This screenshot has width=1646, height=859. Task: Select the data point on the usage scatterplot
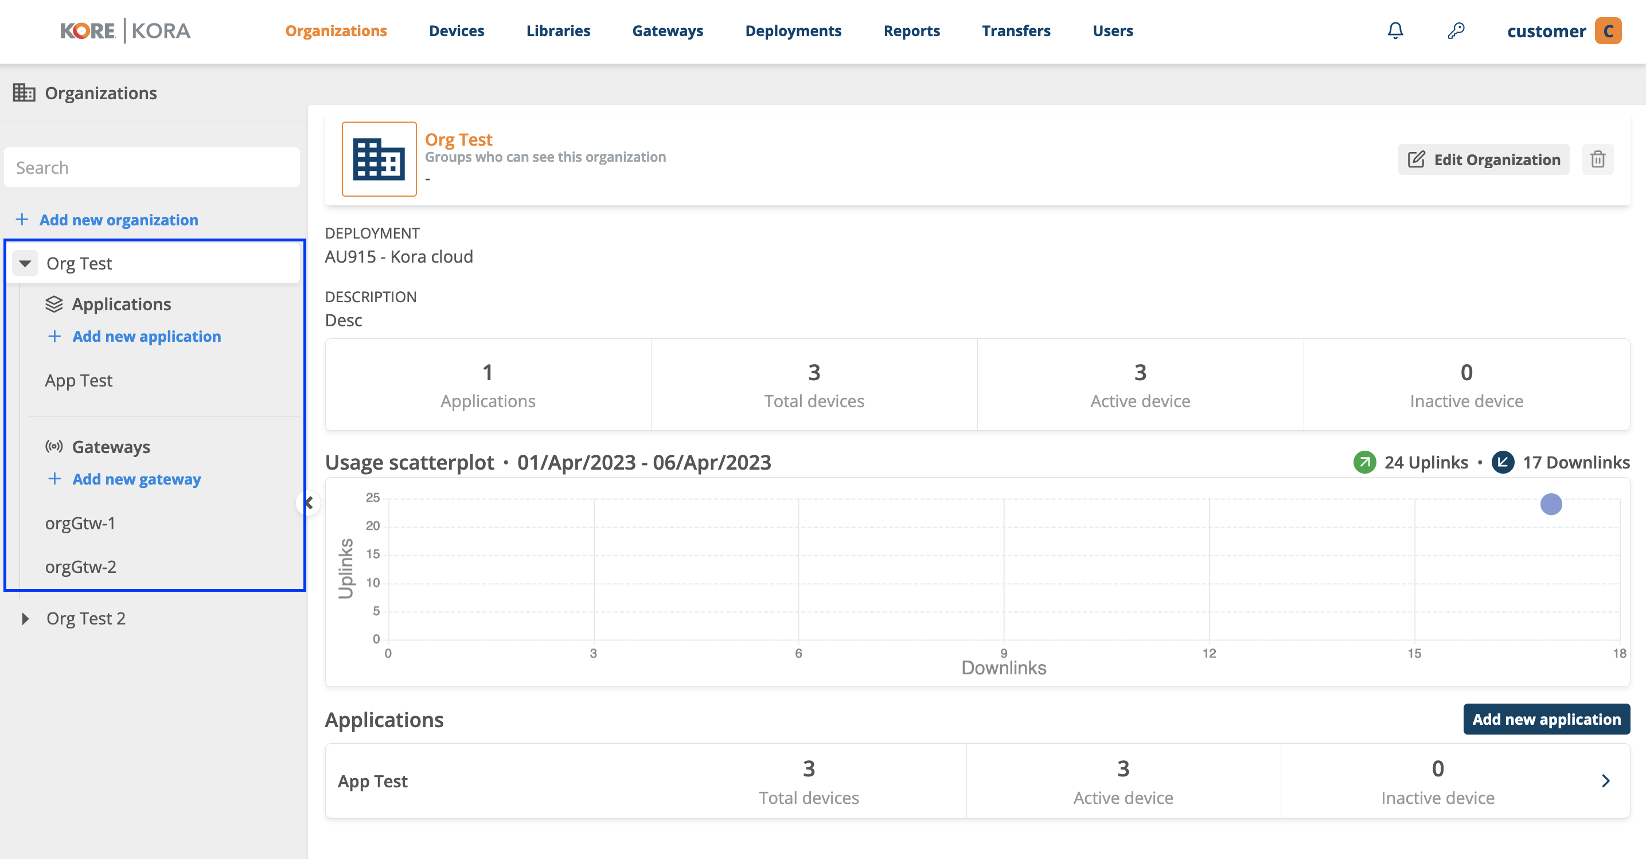pos(1550,505)
